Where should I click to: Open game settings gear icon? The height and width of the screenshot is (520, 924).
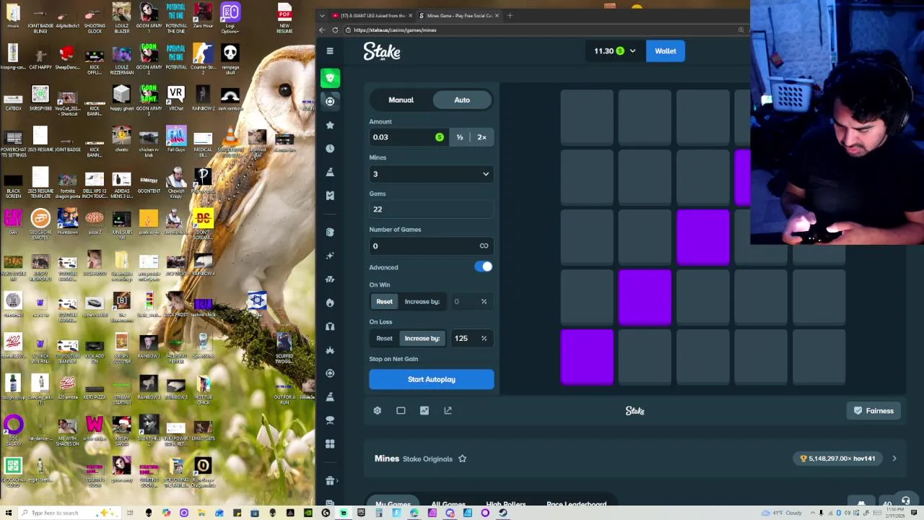pos(377,410)
